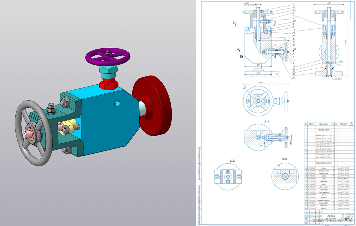Select the Б-Б cross-section drawing
Viewport: 356px width, 226px height.
(228, 177)
